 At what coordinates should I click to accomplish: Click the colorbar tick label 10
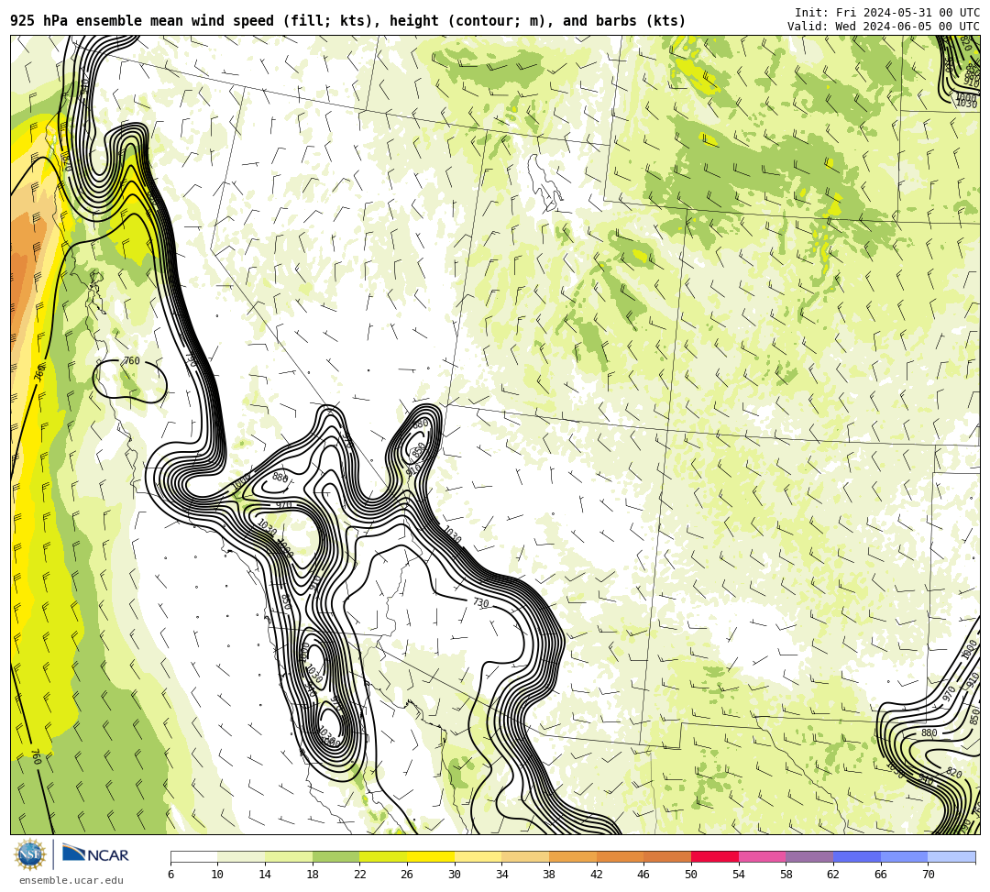point(218,875)
